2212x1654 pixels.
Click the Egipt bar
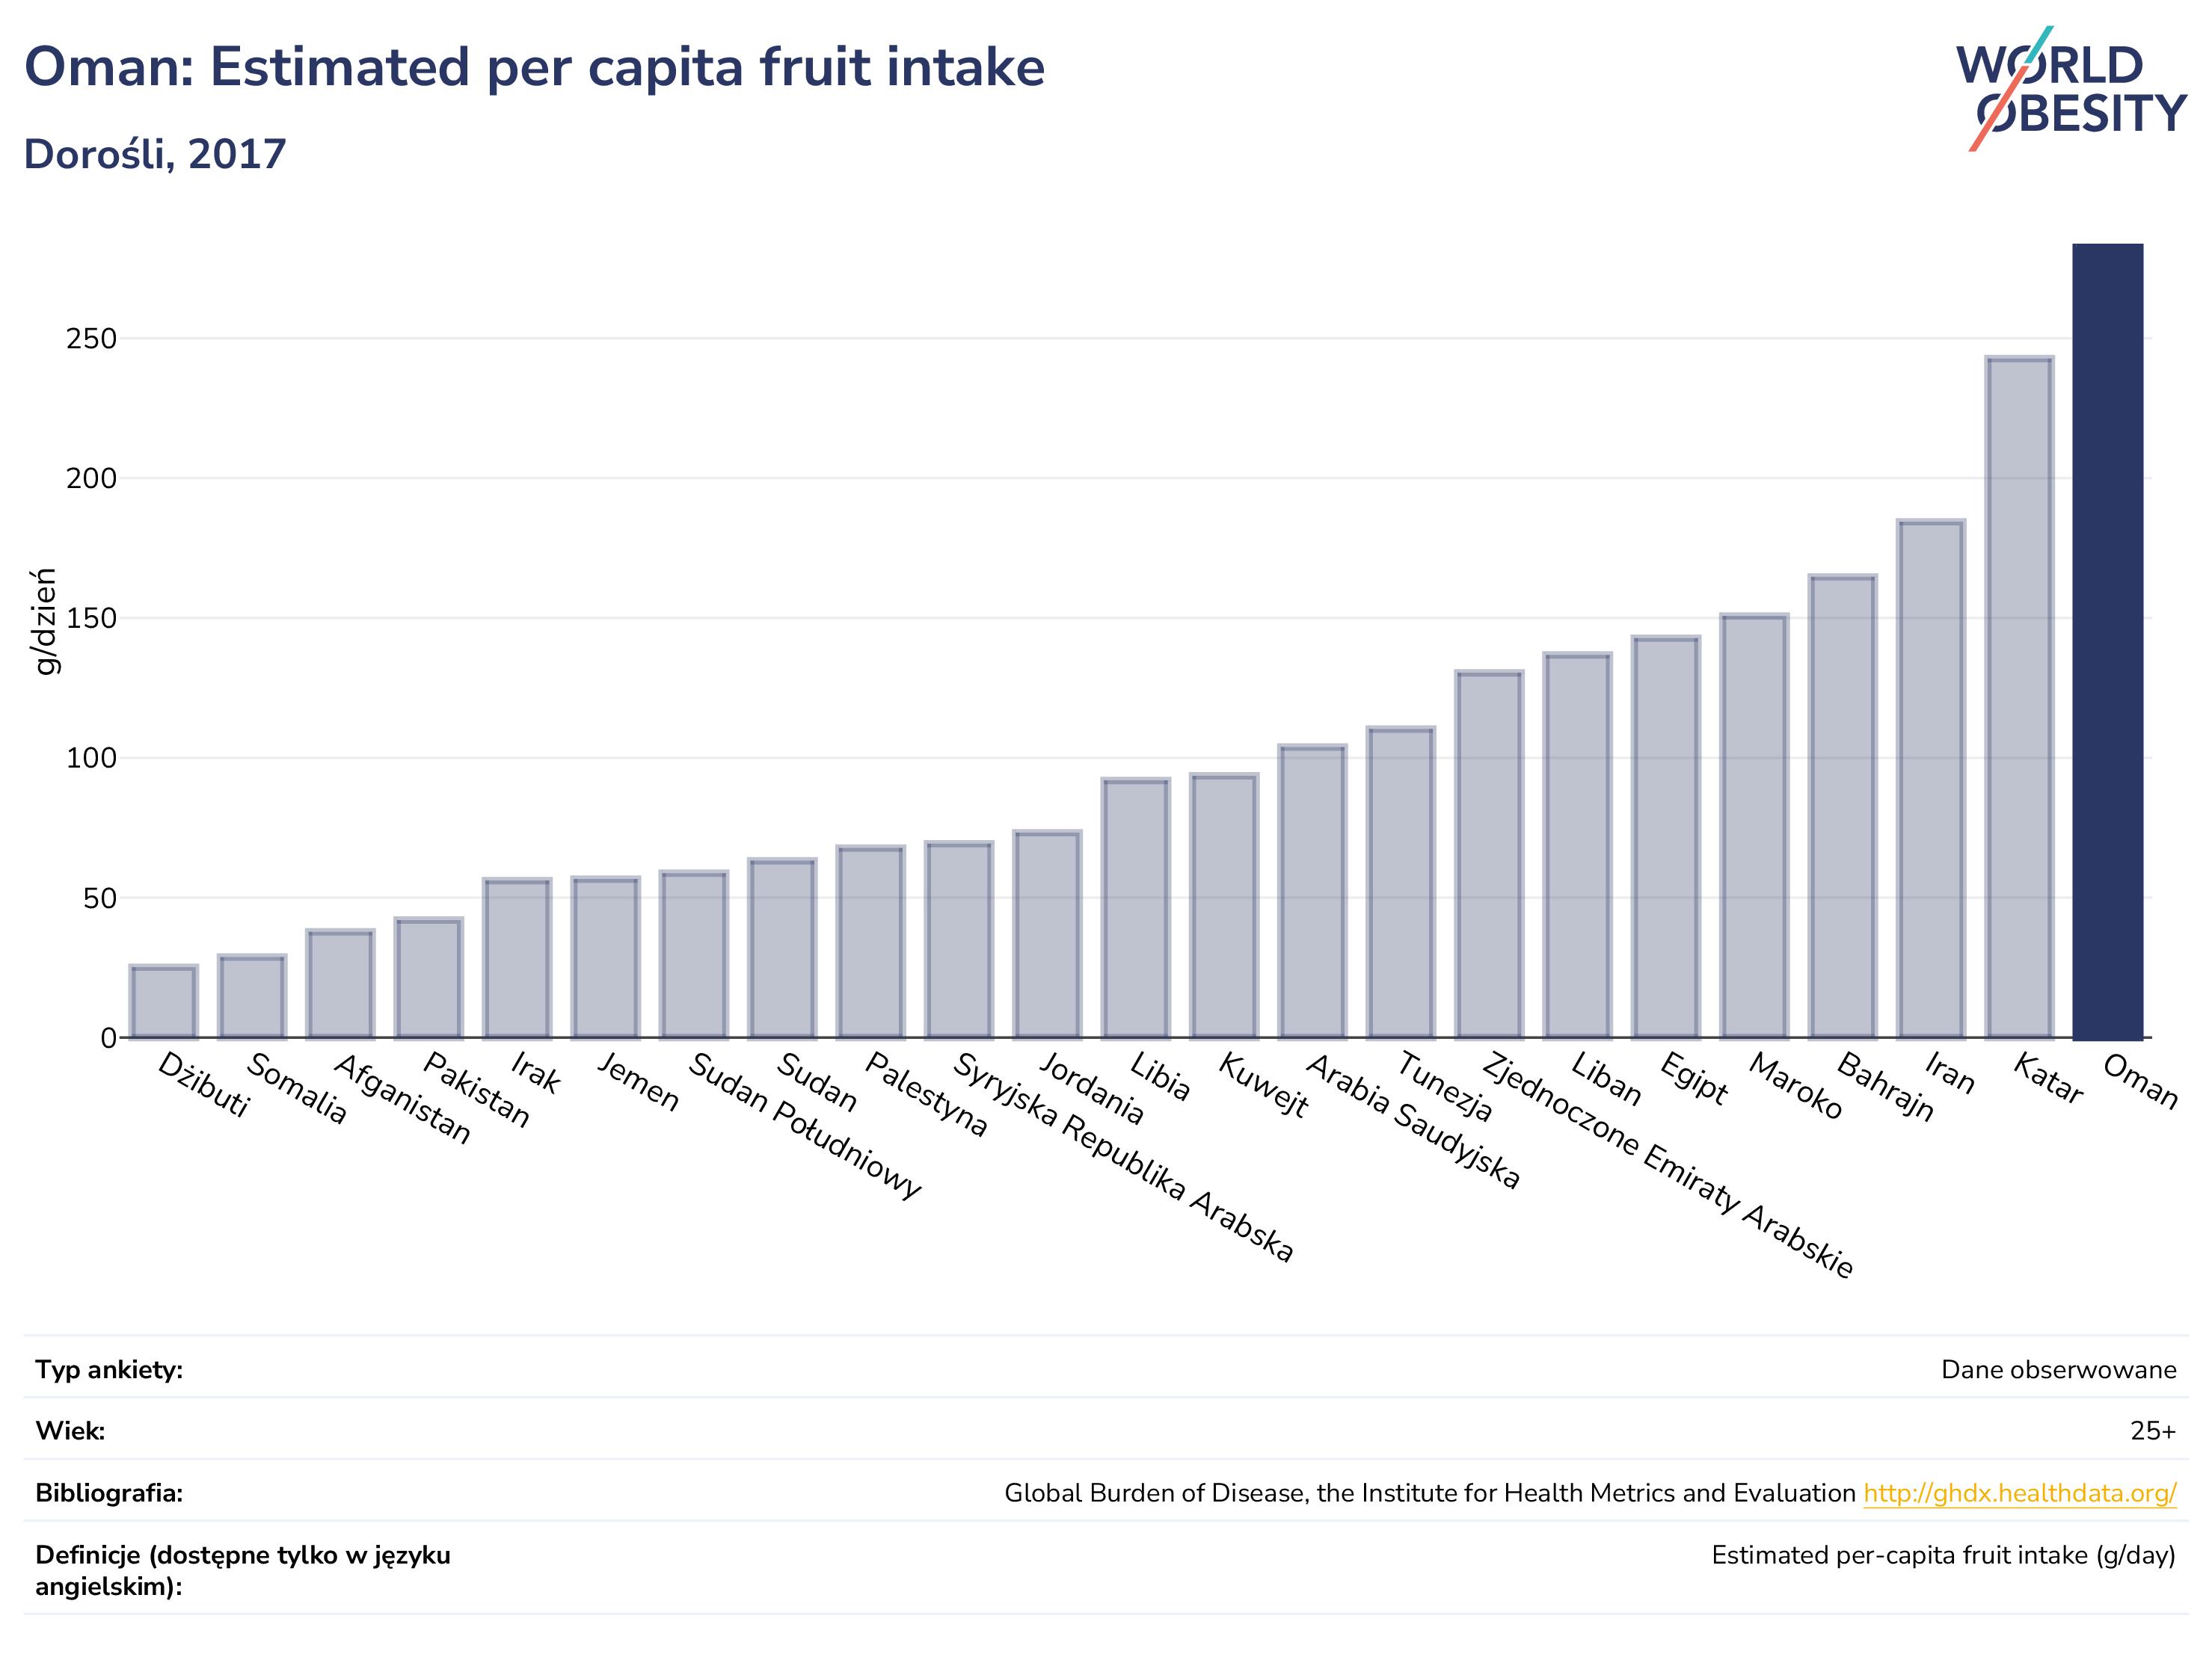1666,838
